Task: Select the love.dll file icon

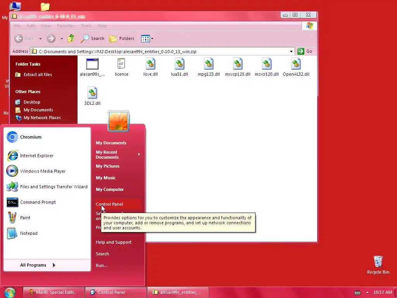Action: click(150, 64)
